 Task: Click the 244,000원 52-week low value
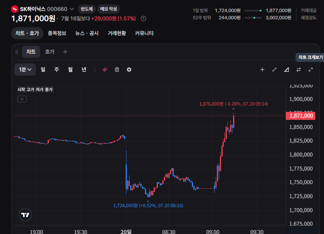pos(230,18)
